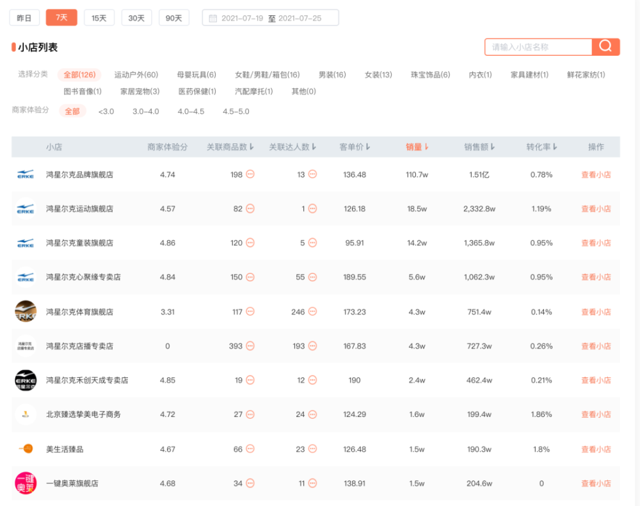Open 查看小店 for 一键奥莱旗舰店
The image size is (640, 506).
595,484
